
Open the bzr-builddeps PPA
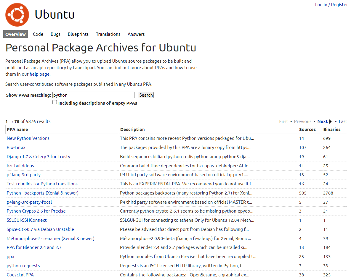[x=20, y=166]
